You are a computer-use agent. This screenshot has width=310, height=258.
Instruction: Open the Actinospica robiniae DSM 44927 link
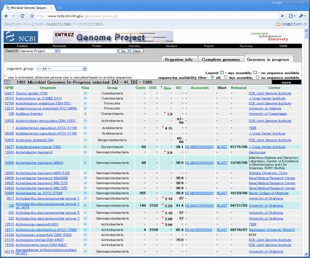(x=39, y=240)
